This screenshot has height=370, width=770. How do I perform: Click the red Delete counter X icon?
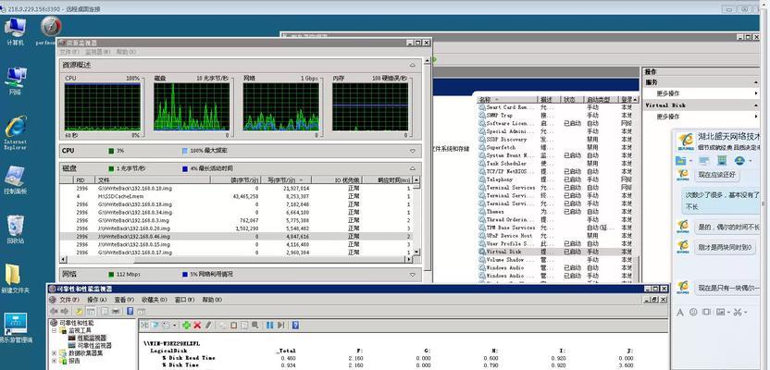(197, 326)
